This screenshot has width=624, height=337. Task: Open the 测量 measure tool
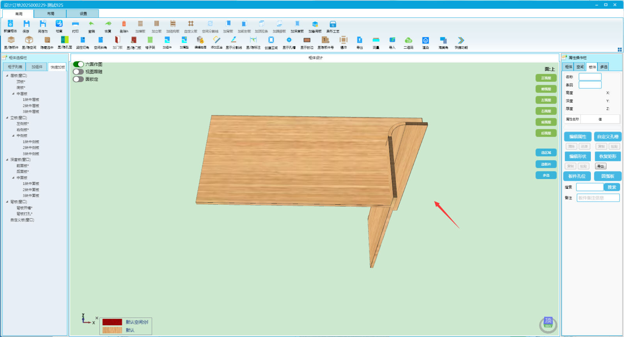pos(376,40)
